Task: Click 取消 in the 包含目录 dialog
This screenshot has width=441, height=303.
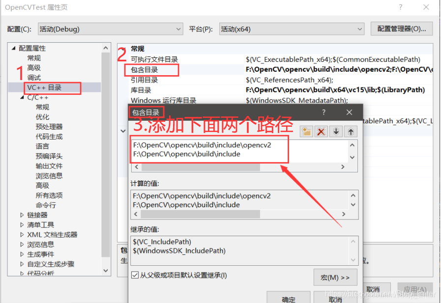Action: coord(335,298)
